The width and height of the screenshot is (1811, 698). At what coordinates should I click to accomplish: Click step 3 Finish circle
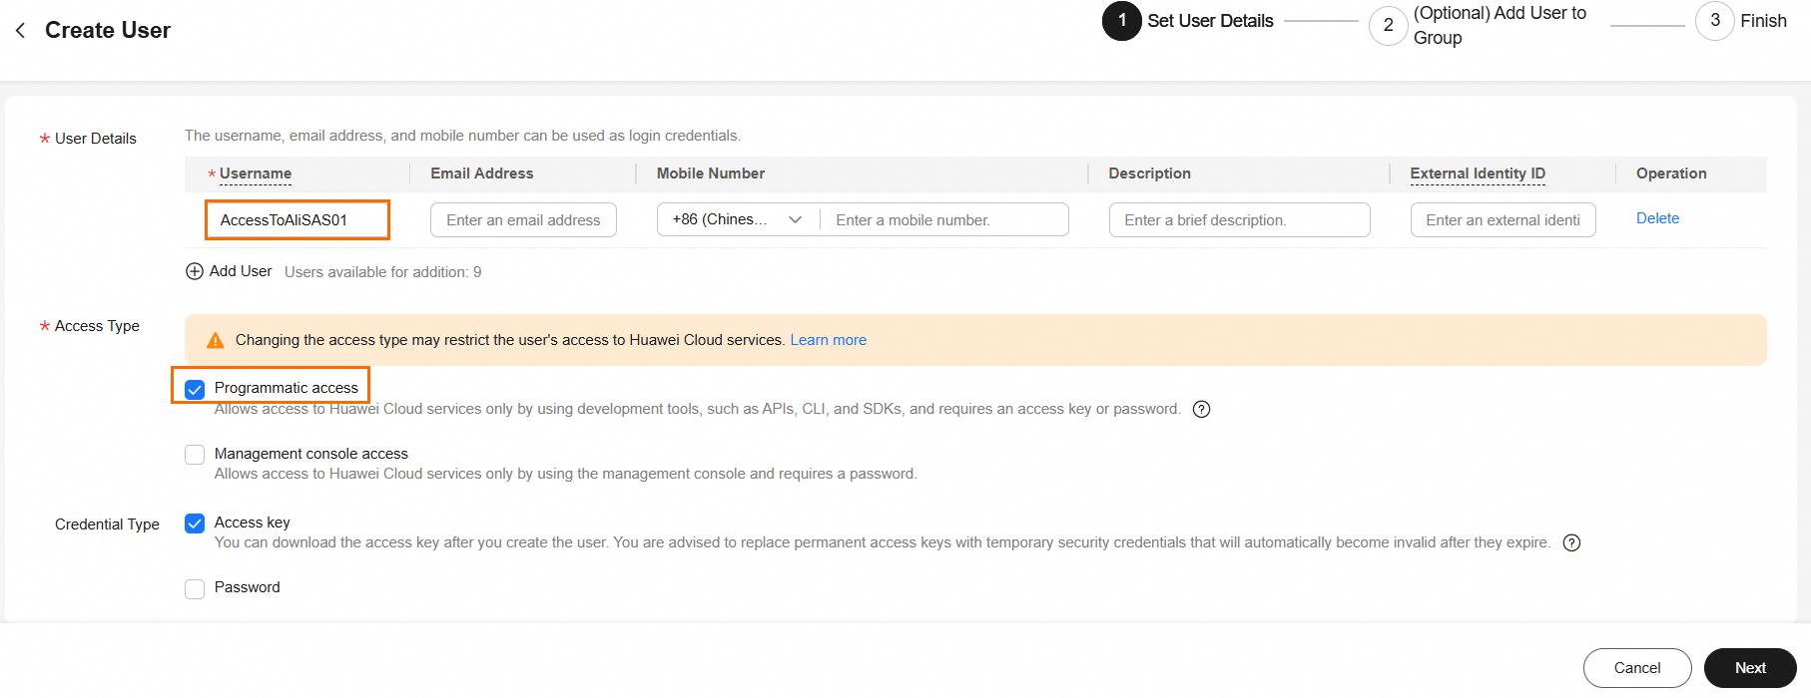(x=1714, y=21)
